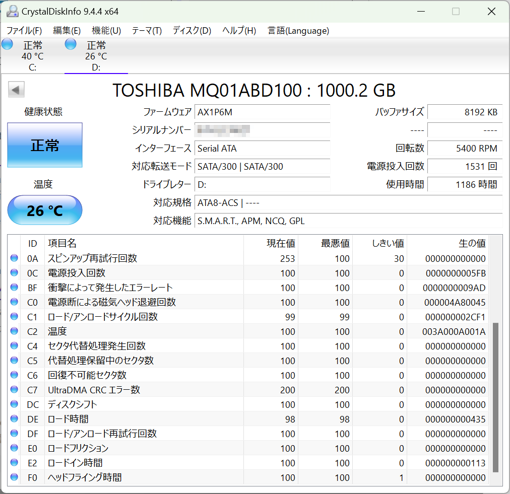Click the buffer size field 8192 KB

[x=465, y=112]
